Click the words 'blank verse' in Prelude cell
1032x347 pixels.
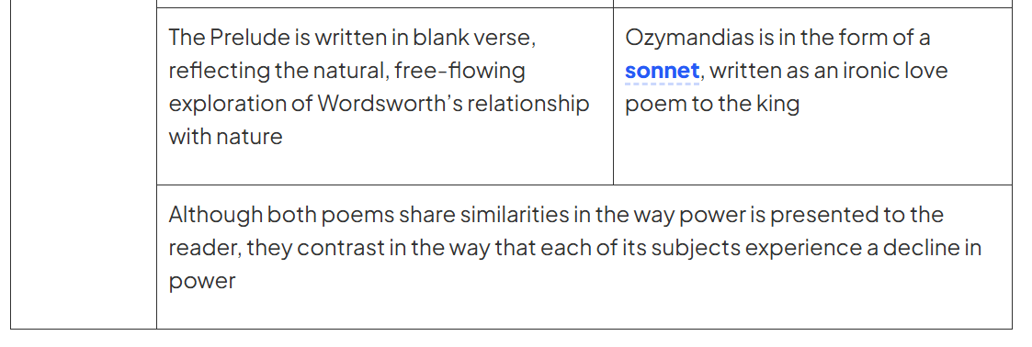click(x=474, y=38)
